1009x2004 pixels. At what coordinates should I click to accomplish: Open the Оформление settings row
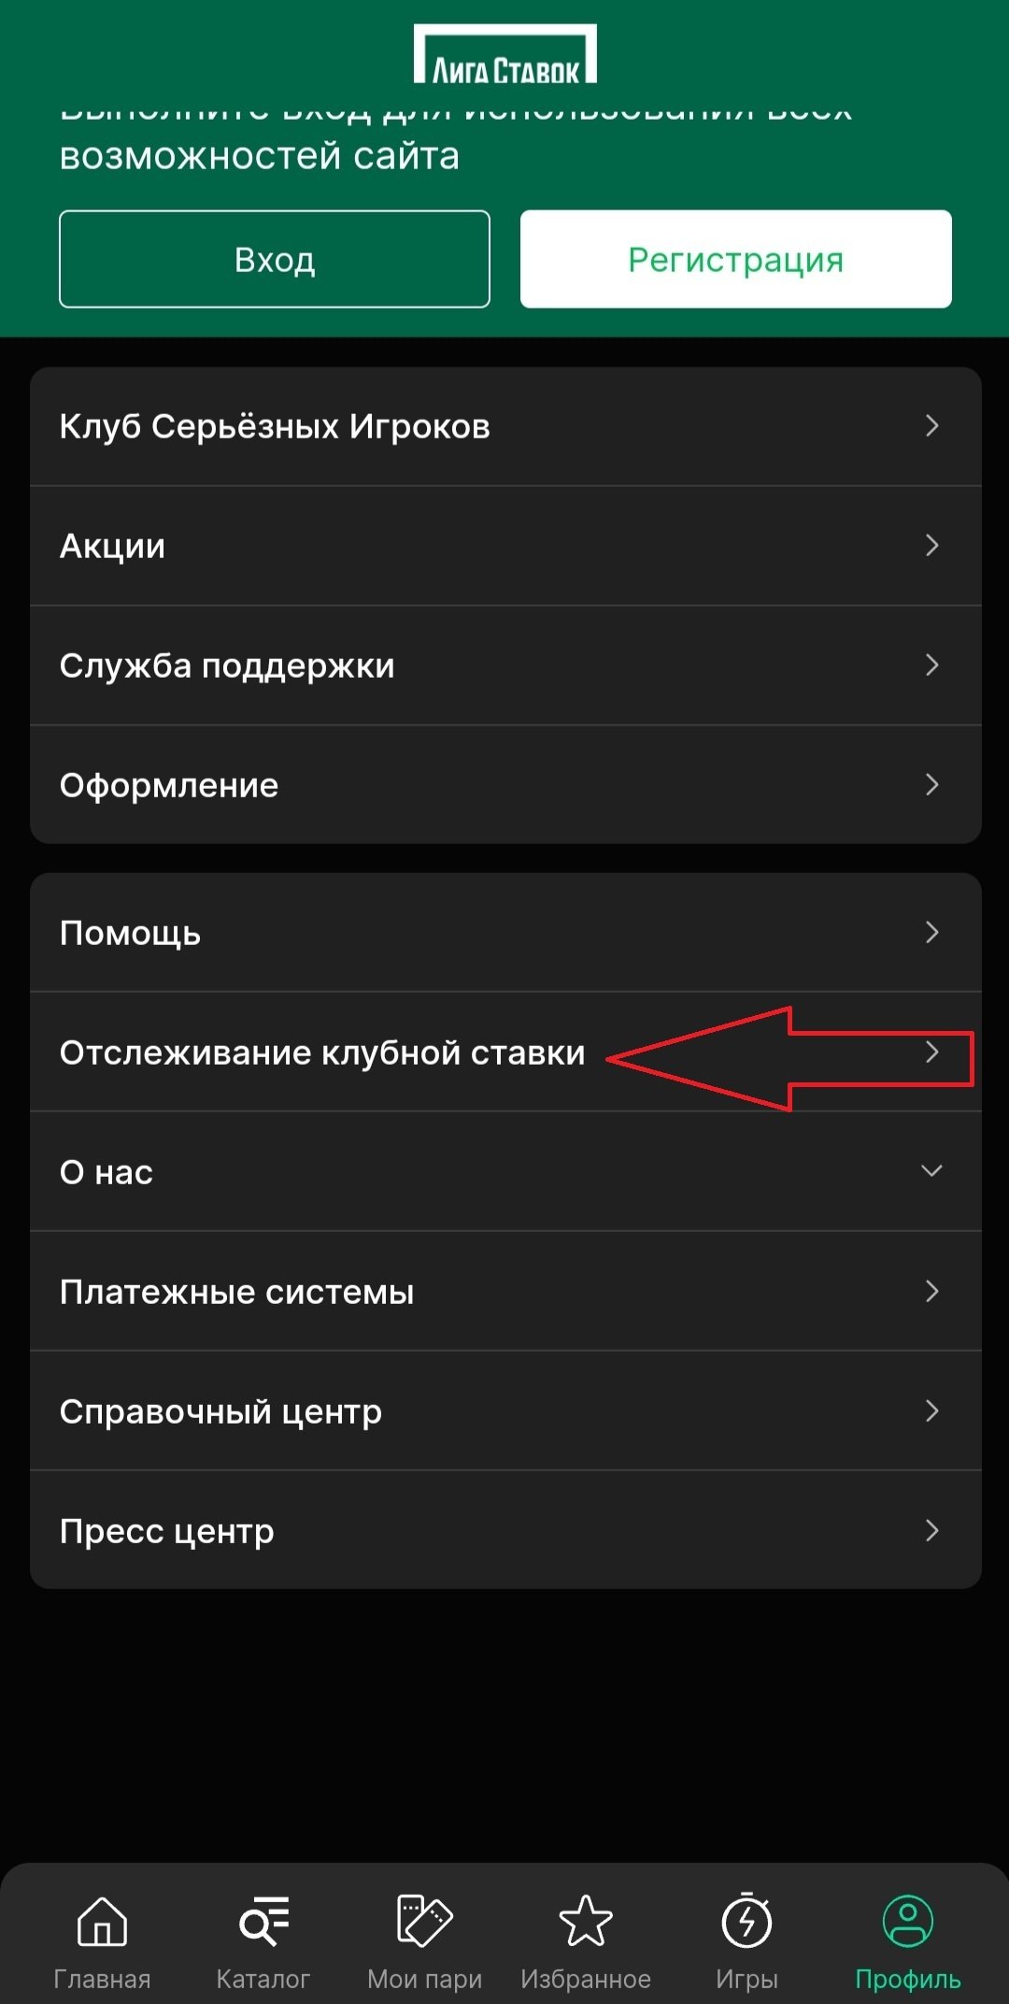(x=505, y=785)
